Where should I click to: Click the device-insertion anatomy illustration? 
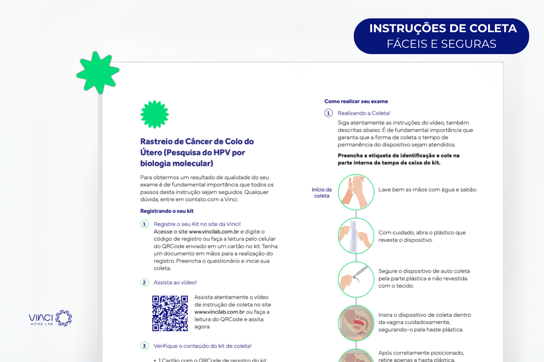(356, 323)
